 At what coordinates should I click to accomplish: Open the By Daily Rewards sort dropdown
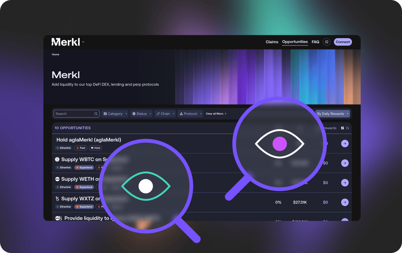333,114
